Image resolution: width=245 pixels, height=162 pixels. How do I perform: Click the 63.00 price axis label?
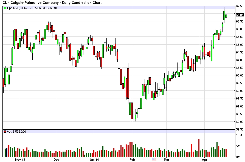(240, 75)
